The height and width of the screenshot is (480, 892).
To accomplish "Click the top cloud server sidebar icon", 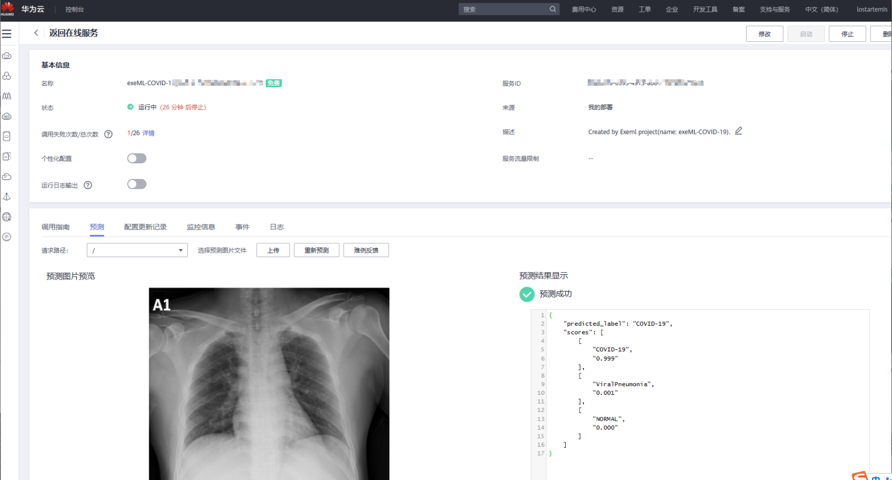I will [x=6, y=56].
